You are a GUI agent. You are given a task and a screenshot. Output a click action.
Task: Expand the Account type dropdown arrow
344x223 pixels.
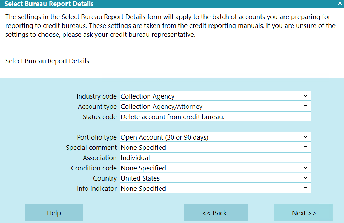[x=305, y=106]
